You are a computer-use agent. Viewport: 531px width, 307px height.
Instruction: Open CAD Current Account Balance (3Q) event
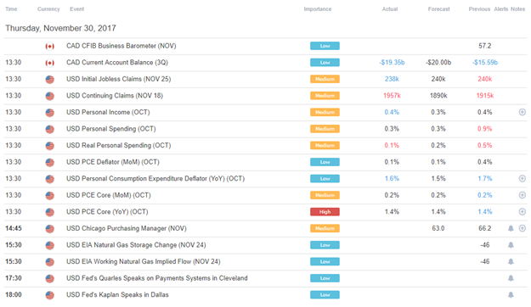pyautogui.click(x=117, y=63)
